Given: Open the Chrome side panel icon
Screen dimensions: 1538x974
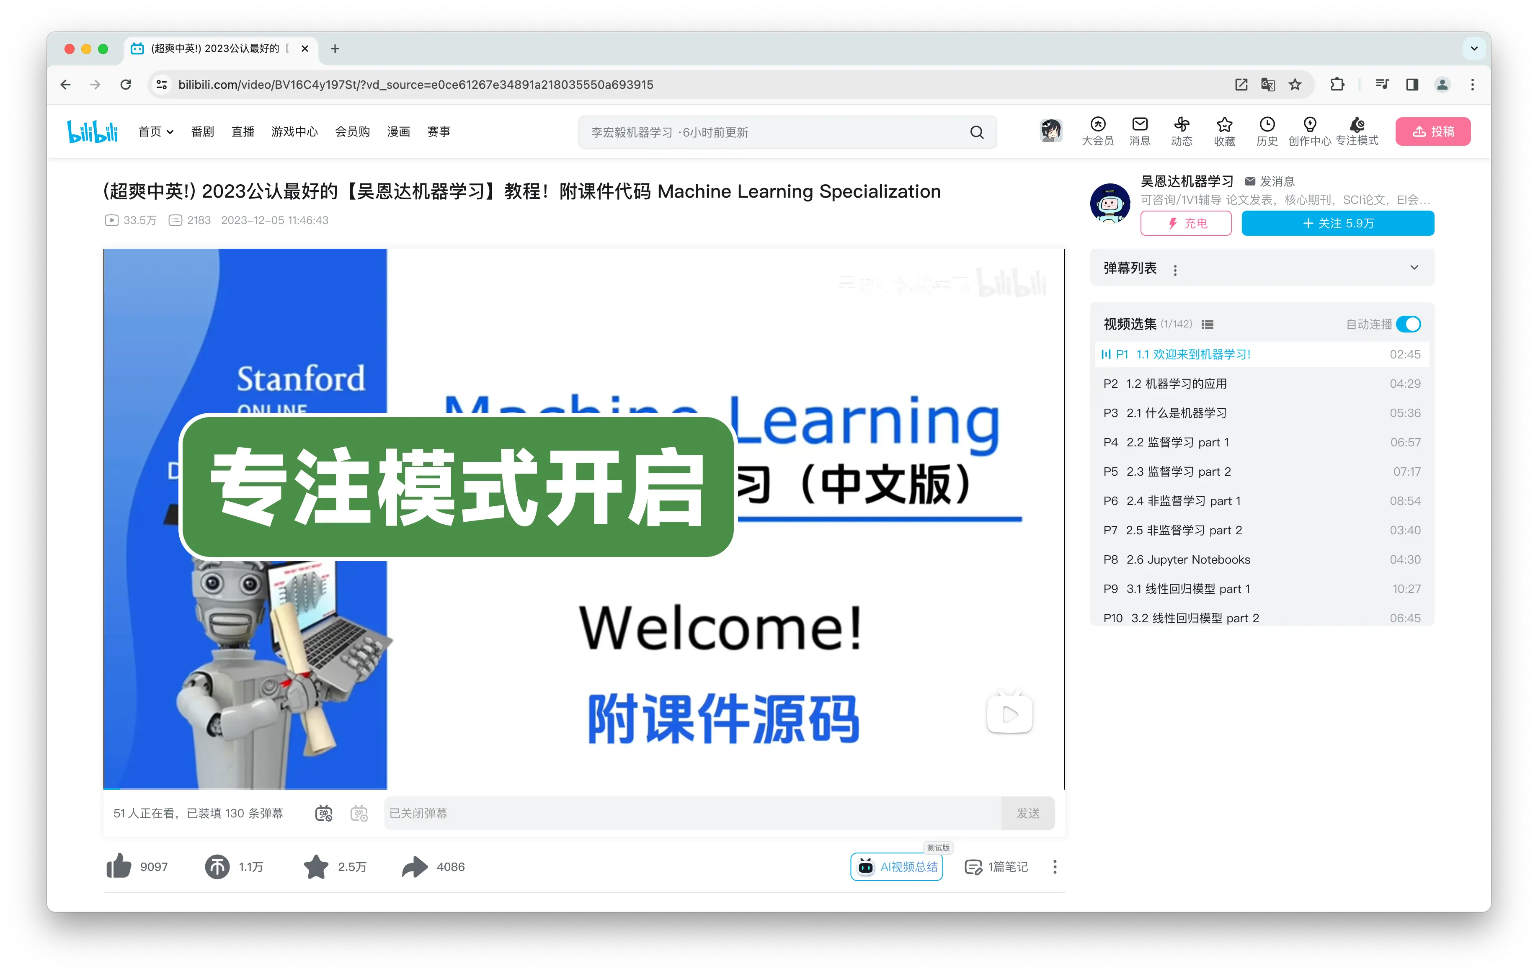Looking at the screenshot, I should click(x=1412, y=84).
